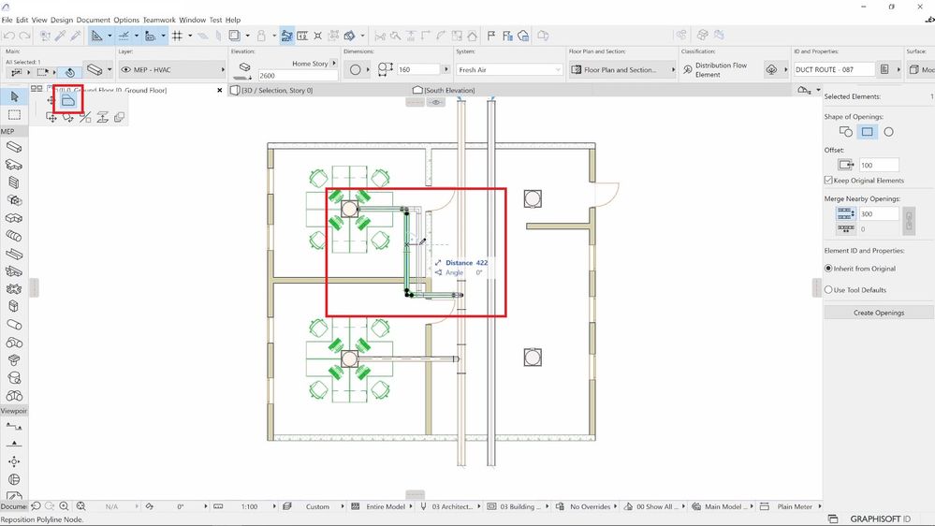Toggle the eye button above the drawing
The height and width of the screenshot is (526, 935).
click(436, 103)
